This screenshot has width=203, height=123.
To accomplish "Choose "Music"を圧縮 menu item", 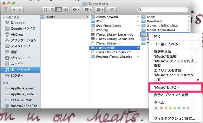I will click(175, 56).
